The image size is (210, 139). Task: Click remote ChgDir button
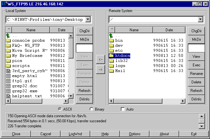pyautogui.click(x=196, y=31)
